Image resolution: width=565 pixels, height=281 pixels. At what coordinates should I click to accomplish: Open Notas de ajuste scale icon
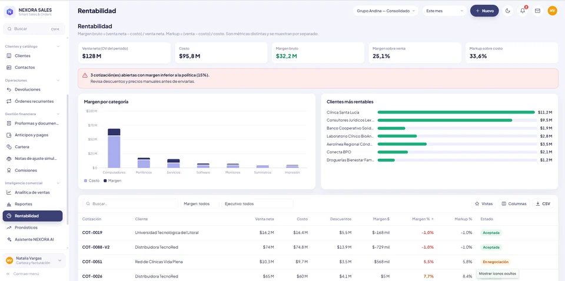click(9, 158)
